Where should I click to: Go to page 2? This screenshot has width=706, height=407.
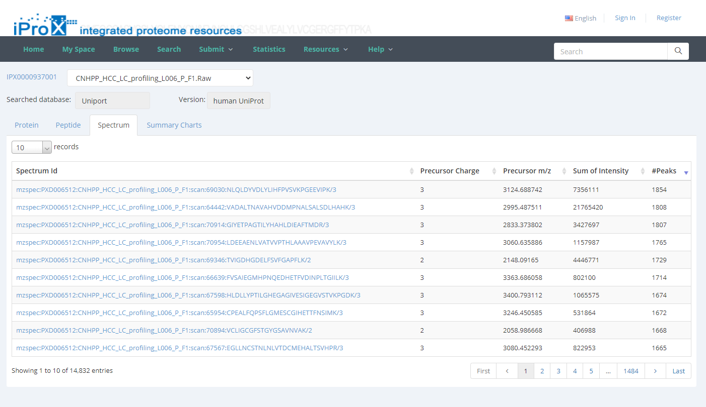(542, 371)
